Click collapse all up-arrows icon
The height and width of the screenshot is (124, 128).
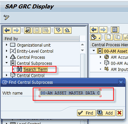point(67,30)
